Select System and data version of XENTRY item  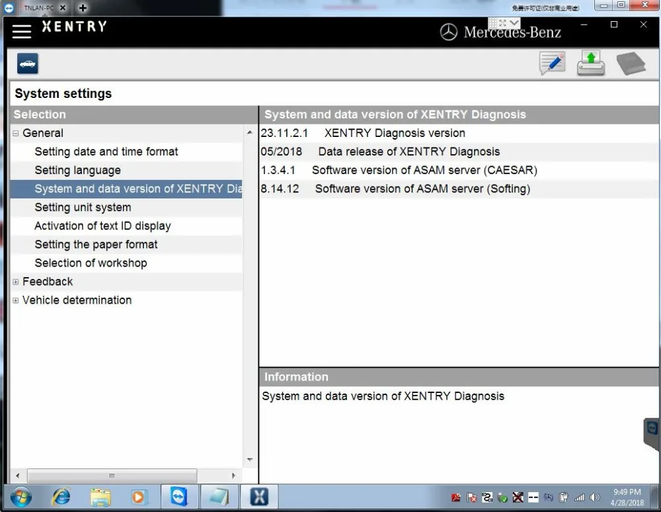coord(126,189)
